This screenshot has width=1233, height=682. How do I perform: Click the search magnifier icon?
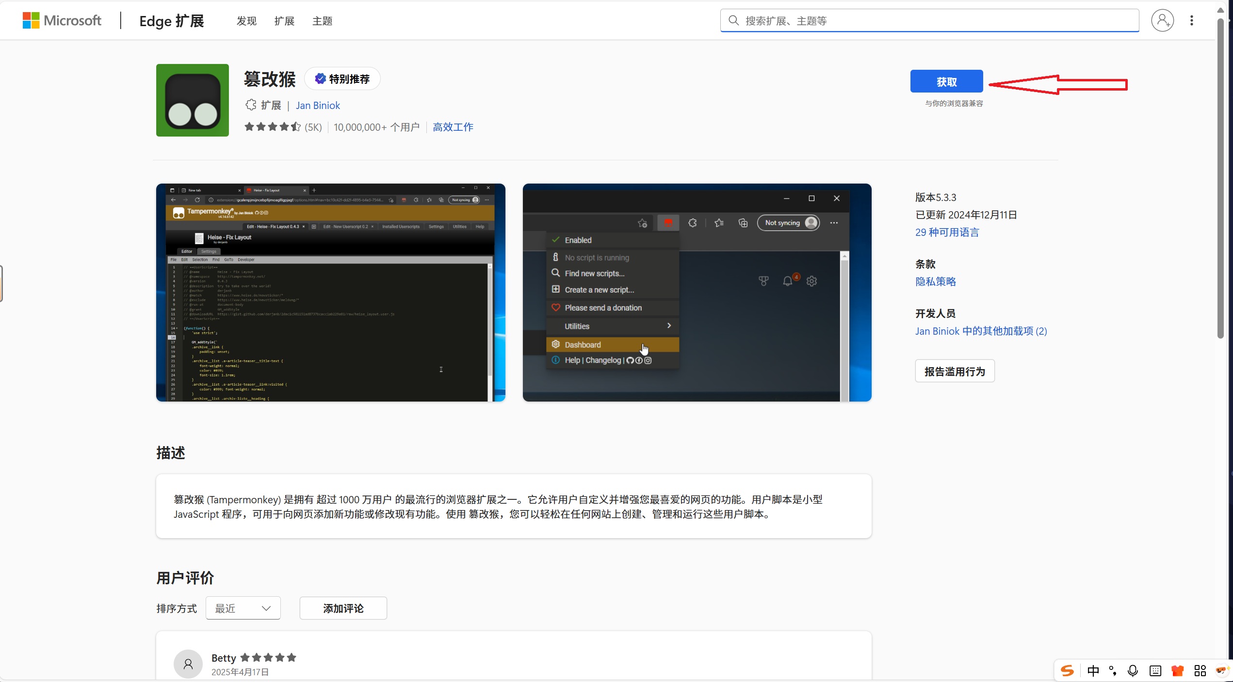[x=733, y=20]
